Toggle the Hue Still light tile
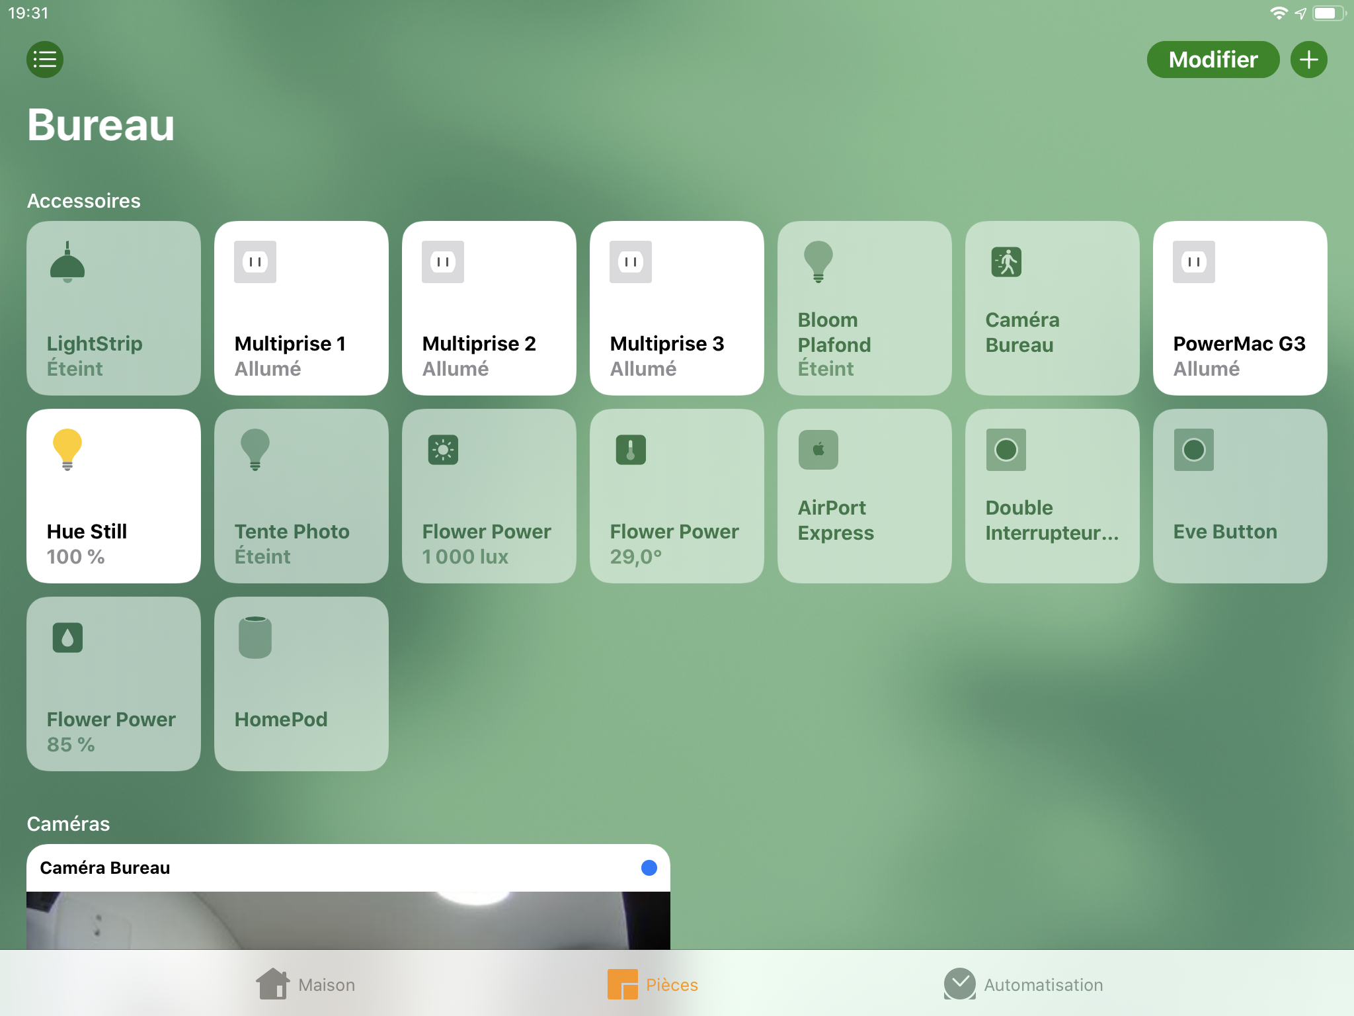 (x=114, y=496)
